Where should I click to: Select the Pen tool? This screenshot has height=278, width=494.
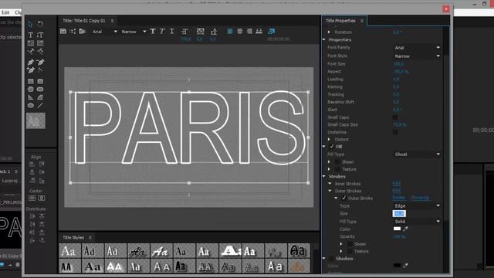pos(31,62)
